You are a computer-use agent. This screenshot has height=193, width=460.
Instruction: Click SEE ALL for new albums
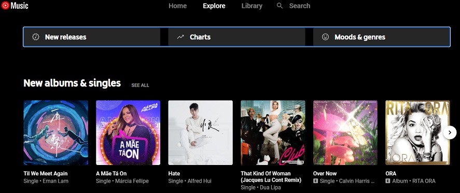tap(140, 85)
